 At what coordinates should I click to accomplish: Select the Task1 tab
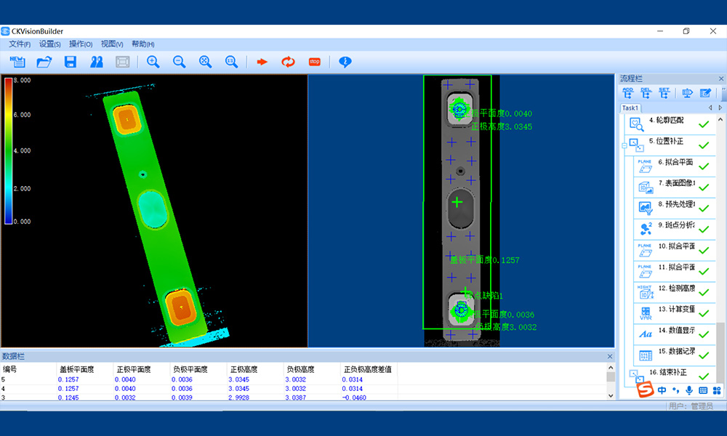(630, 108)
